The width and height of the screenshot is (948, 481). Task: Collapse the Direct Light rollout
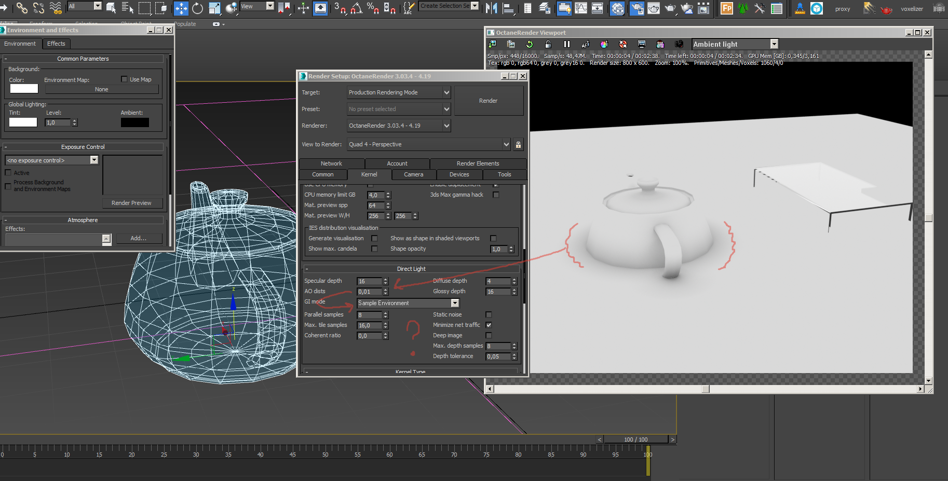411,269
